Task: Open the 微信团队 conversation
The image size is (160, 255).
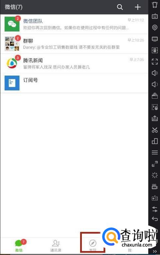Action: [74, 24]
